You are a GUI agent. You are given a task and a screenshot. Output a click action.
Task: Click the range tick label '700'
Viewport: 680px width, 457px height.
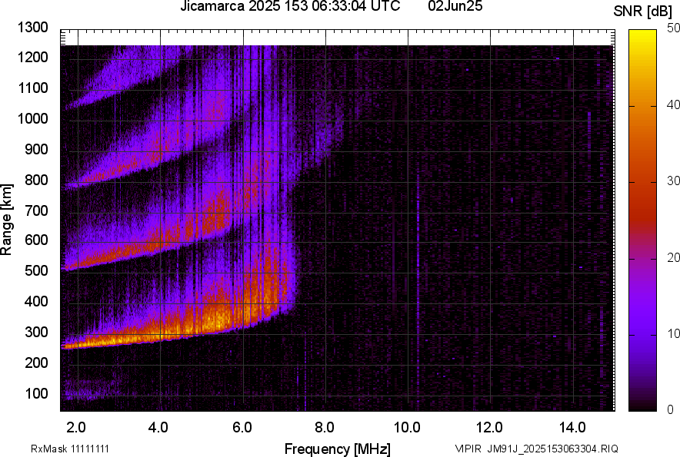click(x=36, y=210)
